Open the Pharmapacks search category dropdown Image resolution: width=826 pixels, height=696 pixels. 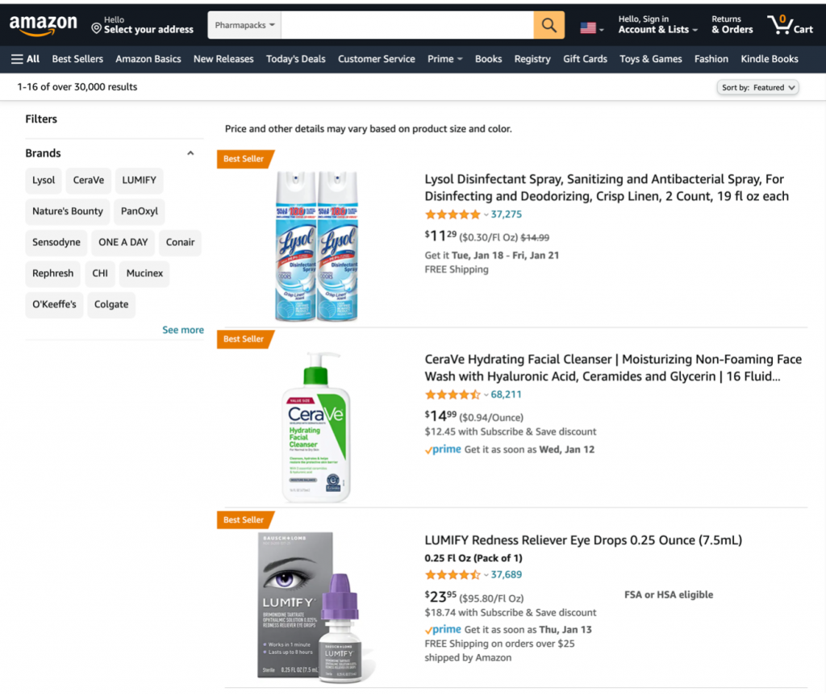coord(244,25)
